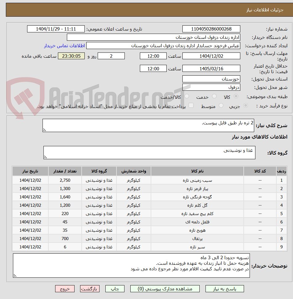Click the price validity date 1405/02/16 field
Image resolution: width=293 pixels, height=299 pixels.
(x=211, y=69)
